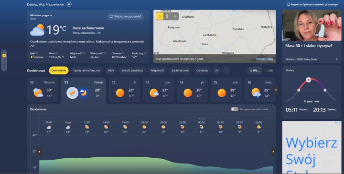
Task: Click the 08:00 hourly weather icon
Action: pos(49,127)
